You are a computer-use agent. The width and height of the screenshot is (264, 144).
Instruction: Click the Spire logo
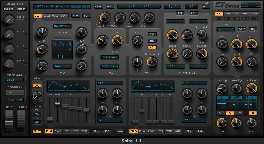point(227,5)
